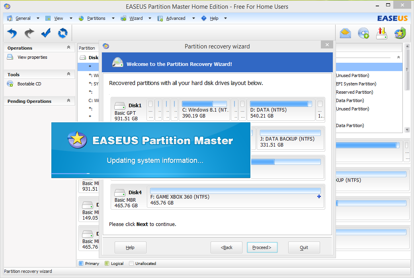Click the Back button in wizard
The width and height of the screenshot is (414, 278).
(227, 247)
